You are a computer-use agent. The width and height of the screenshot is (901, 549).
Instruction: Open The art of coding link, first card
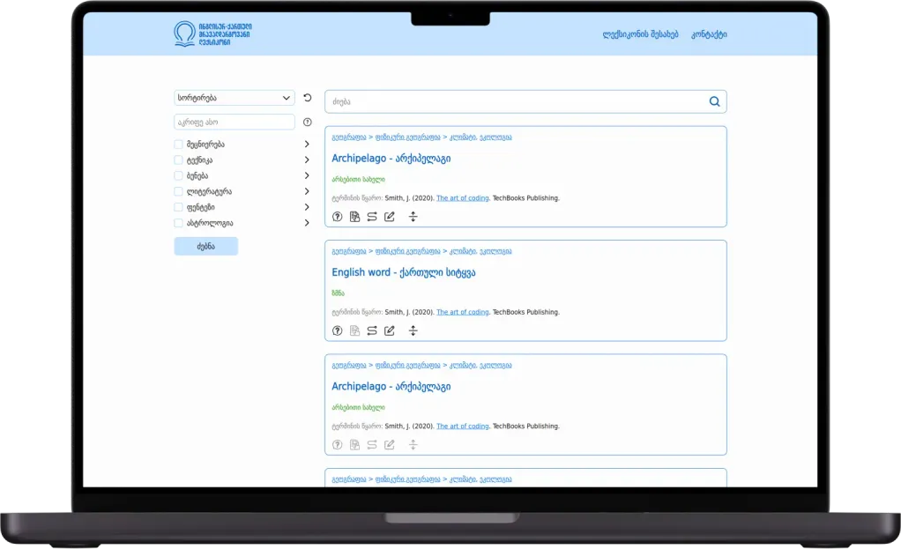click(463, 198)
